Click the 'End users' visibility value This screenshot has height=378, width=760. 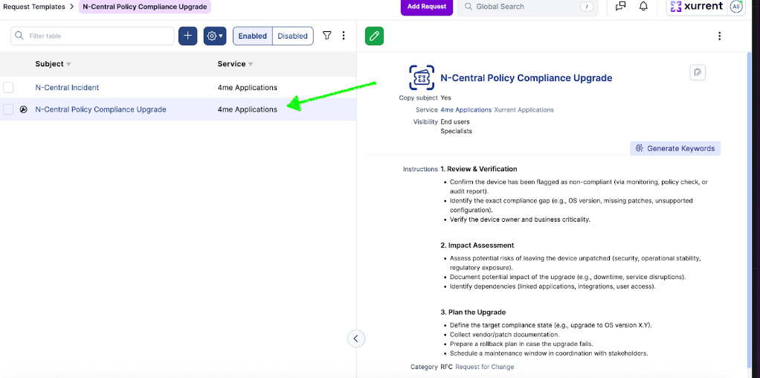(x=455, y=122)
